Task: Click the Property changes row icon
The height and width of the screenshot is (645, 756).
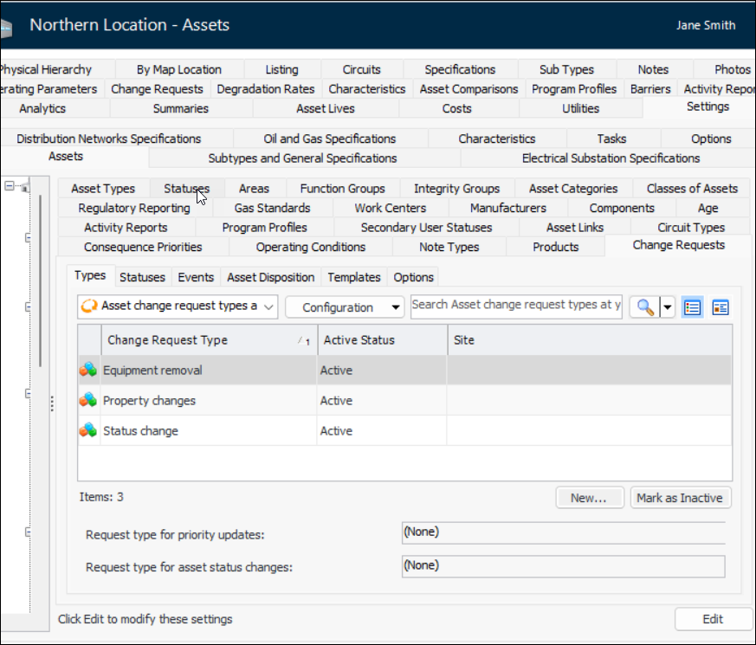Action: pyautogui.click(x=88, y=401)
